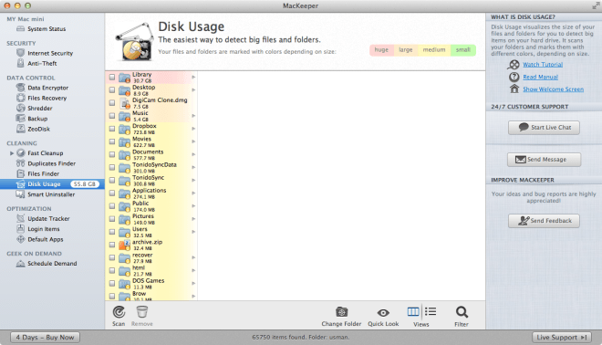Click the small color legend swatch
The image size is (602, 345).
[463, 50]
